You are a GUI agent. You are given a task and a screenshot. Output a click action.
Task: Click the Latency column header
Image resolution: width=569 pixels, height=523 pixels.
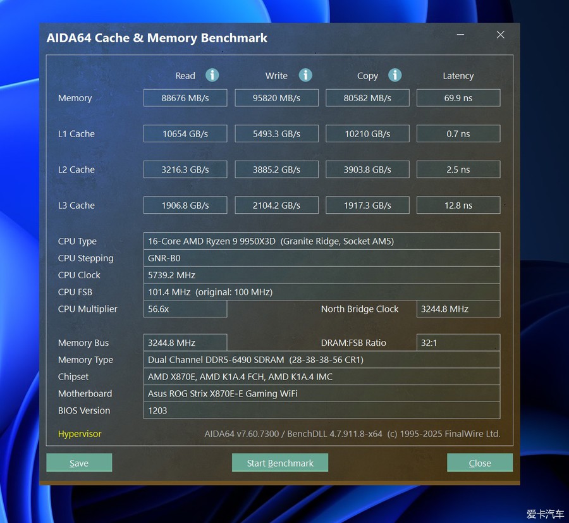pyautogui.click(x=458, y=76)
